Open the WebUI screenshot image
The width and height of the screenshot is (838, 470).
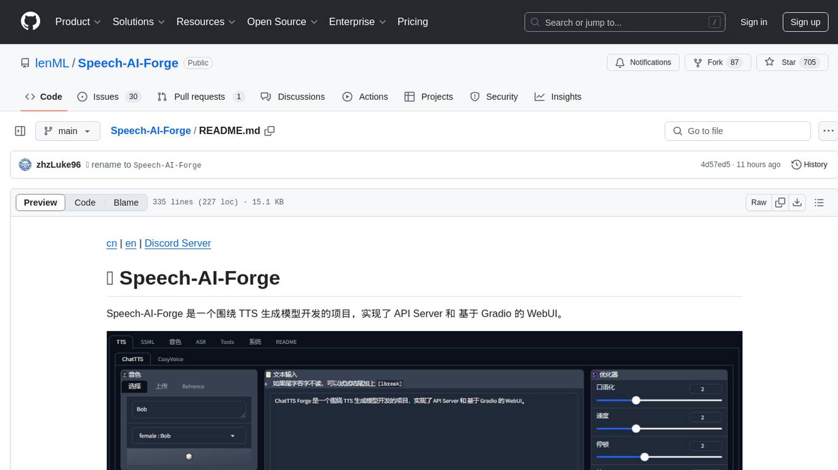[x=425, y=400]
